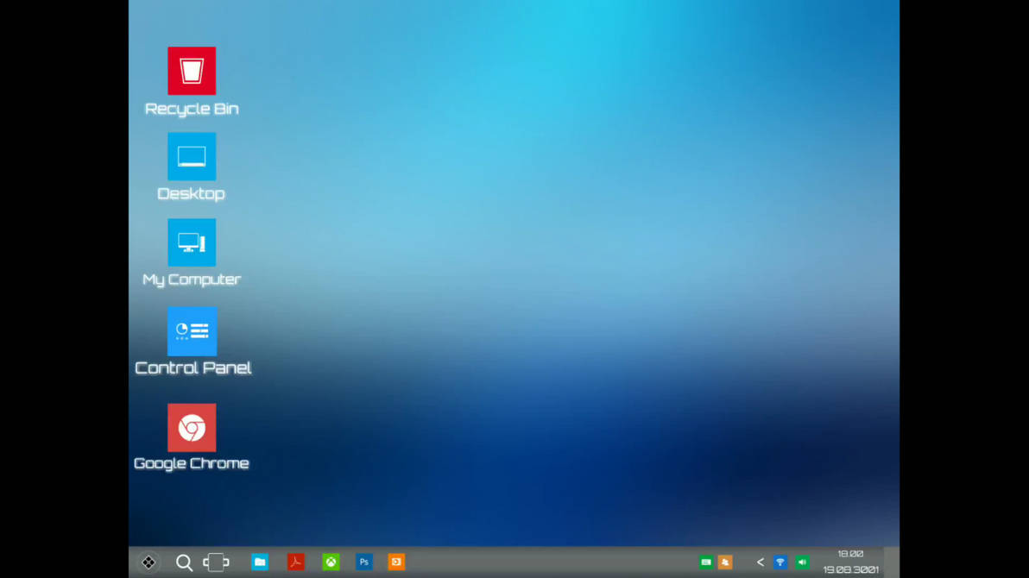The image size is (1029, 578).
Task: Click the taskbar clock showing 19.08.3001
Action: [x=851, y=562]
